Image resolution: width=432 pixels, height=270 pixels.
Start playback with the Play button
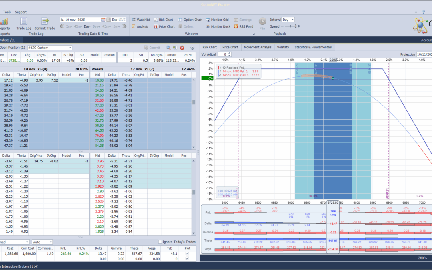tap(262, 23)
